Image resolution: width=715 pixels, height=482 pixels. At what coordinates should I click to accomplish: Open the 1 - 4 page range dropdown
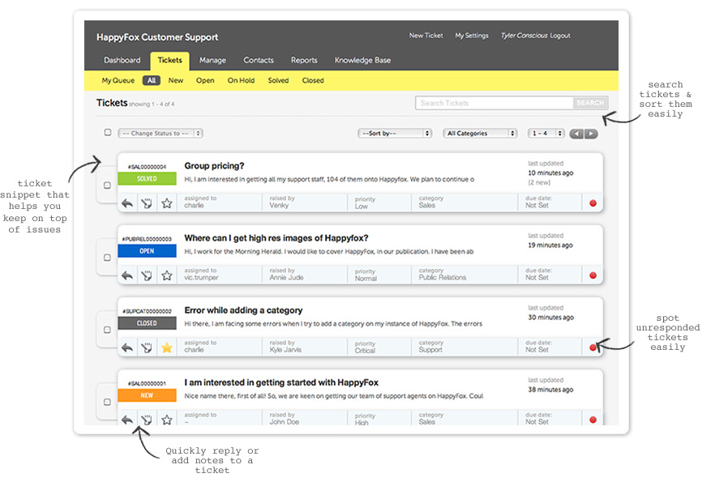(546, 133)
